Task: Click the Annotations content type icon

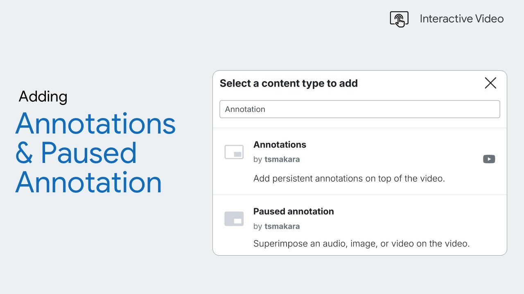Action: click(234, 152)
